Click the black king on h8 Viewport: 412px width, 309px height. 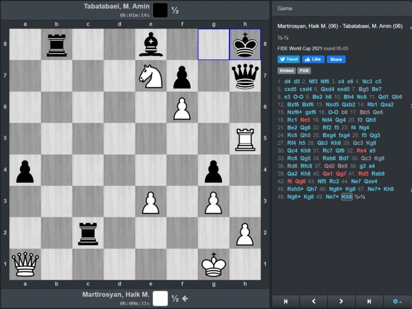[x=245, y=44]
